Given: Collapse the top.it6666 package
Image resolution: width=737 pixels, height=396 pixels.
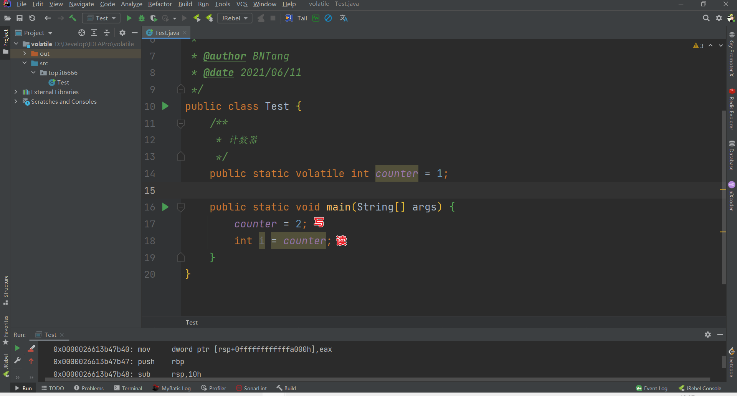Looking at the screenshot, I should pos(33,73).
